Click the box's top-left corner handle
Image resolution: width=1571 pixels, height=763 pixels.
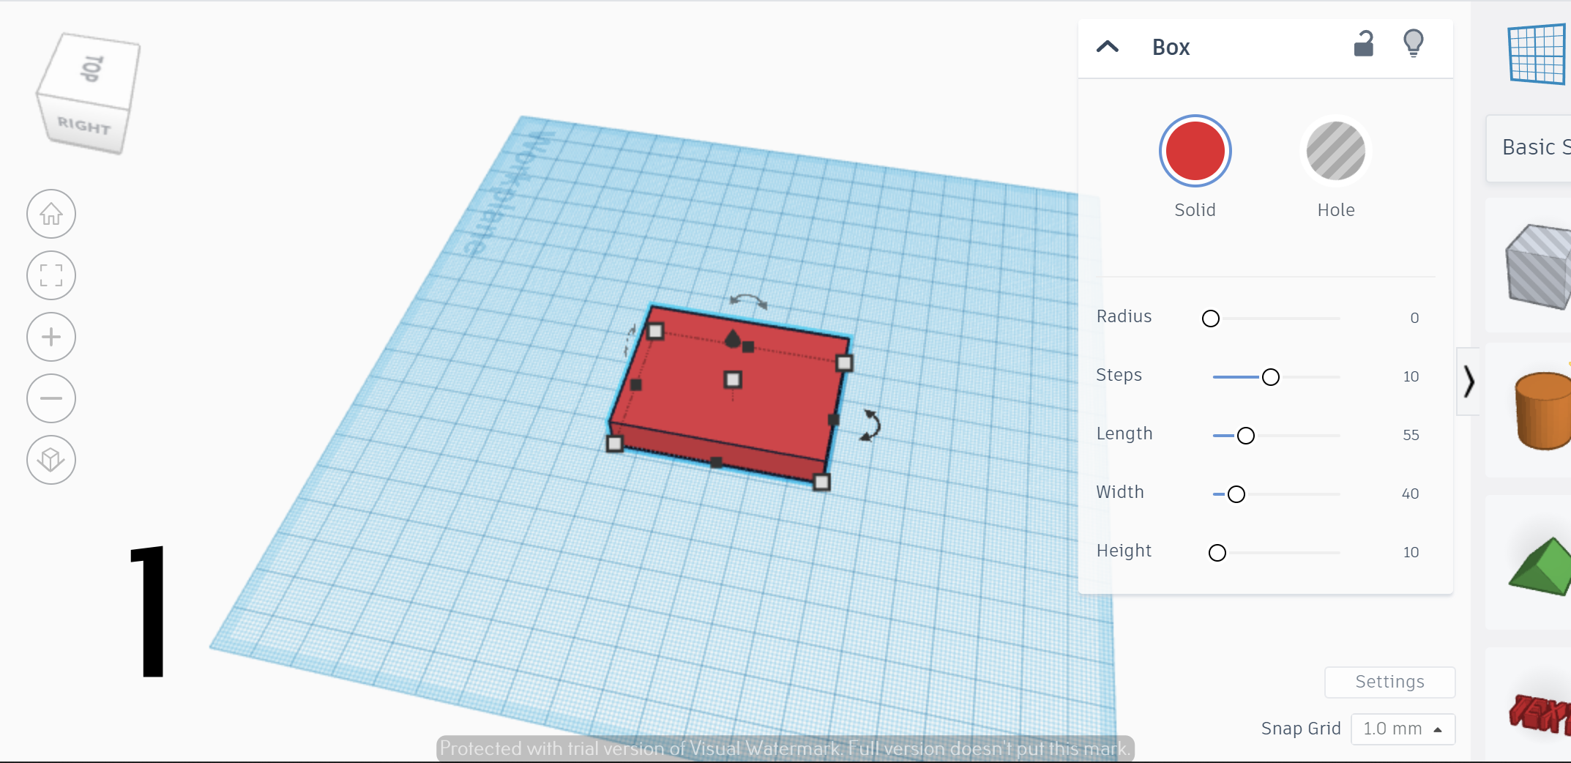tap(656, 332)
